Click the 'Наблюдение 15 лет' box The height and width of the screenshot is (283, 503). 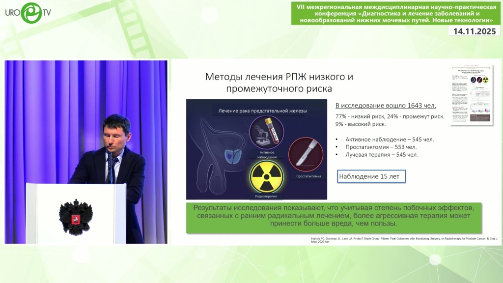tap(371, 176)
